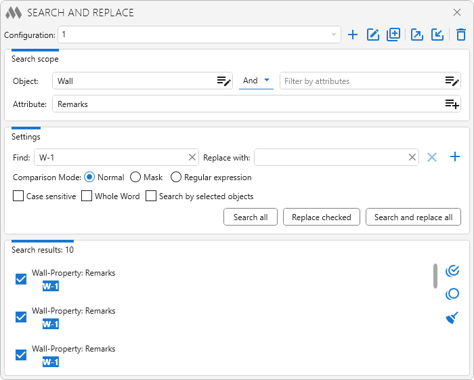Clear search results with broom icon
Image resolution: width=474 pixels, height=380 pixels.
point(452,318)
